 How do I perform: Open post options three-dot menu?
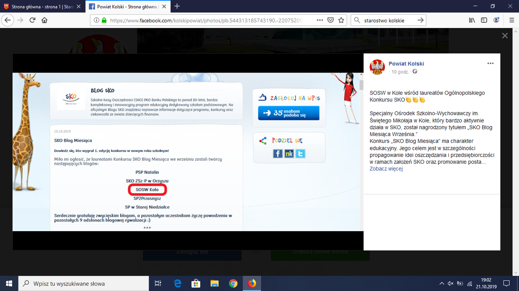point(490,63)
